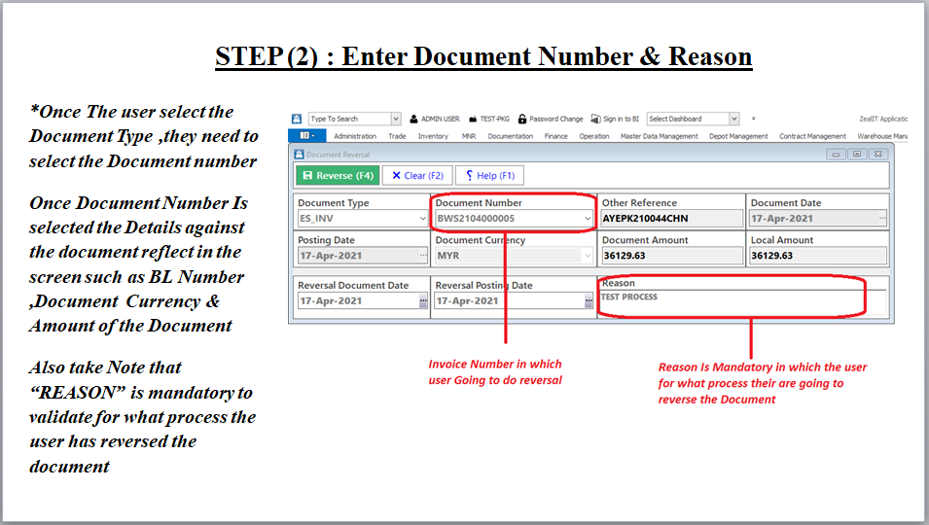929x525 pixels.
Task: Open the Document Date picker ellipsis
Action: pyautogui.click(x=882, y=219)
